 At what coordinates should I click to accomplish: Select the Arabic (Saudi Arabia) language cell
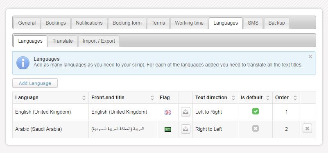50,129
